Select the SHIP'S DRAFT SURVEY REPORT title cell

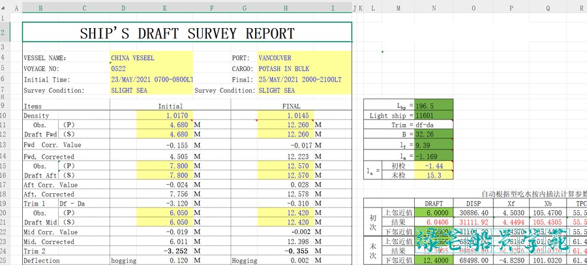coord(187,32)
